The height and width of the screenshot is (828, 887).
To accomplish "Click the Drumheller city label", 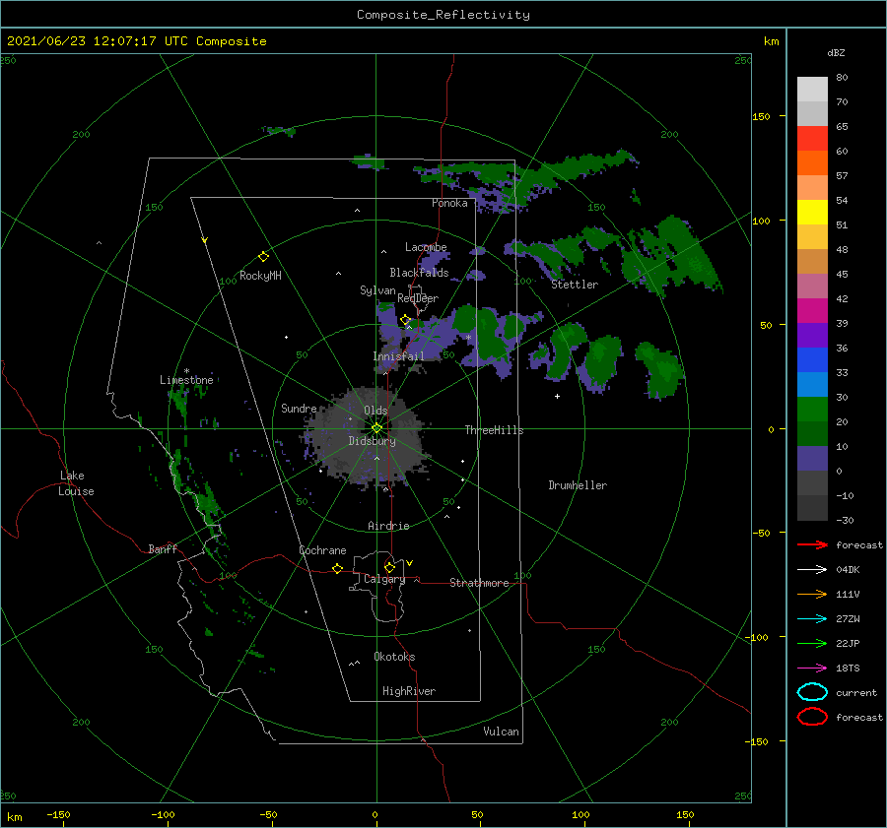I will click(578, 485).
